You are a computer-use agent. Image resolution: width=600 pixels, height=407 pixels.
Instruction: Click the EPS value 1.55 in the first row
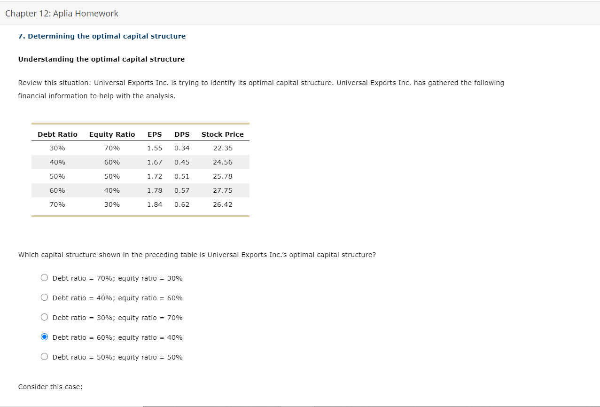tap(155, 148)
